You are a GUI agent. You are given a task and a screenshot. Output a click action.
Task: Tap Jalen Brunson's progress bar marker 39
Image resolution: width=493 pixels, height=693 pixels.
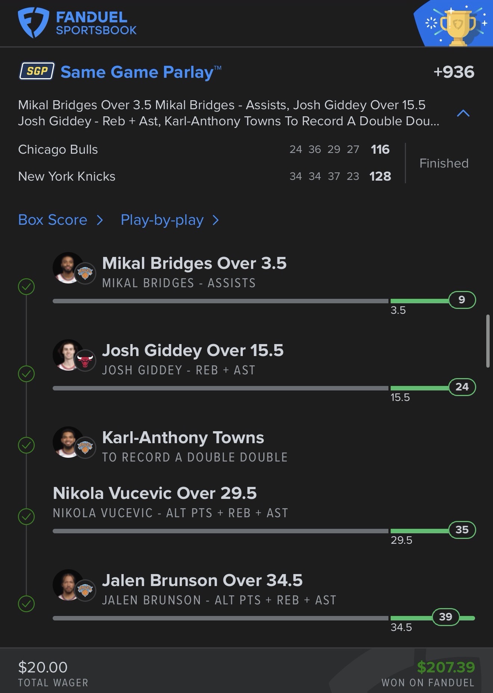point(446,617)
